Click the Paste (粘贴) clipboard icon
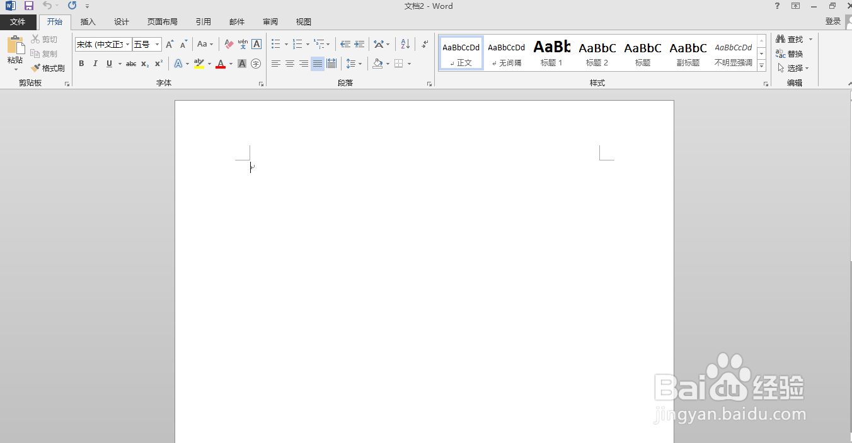Viewport: 852px width, 443px height. 15,45
